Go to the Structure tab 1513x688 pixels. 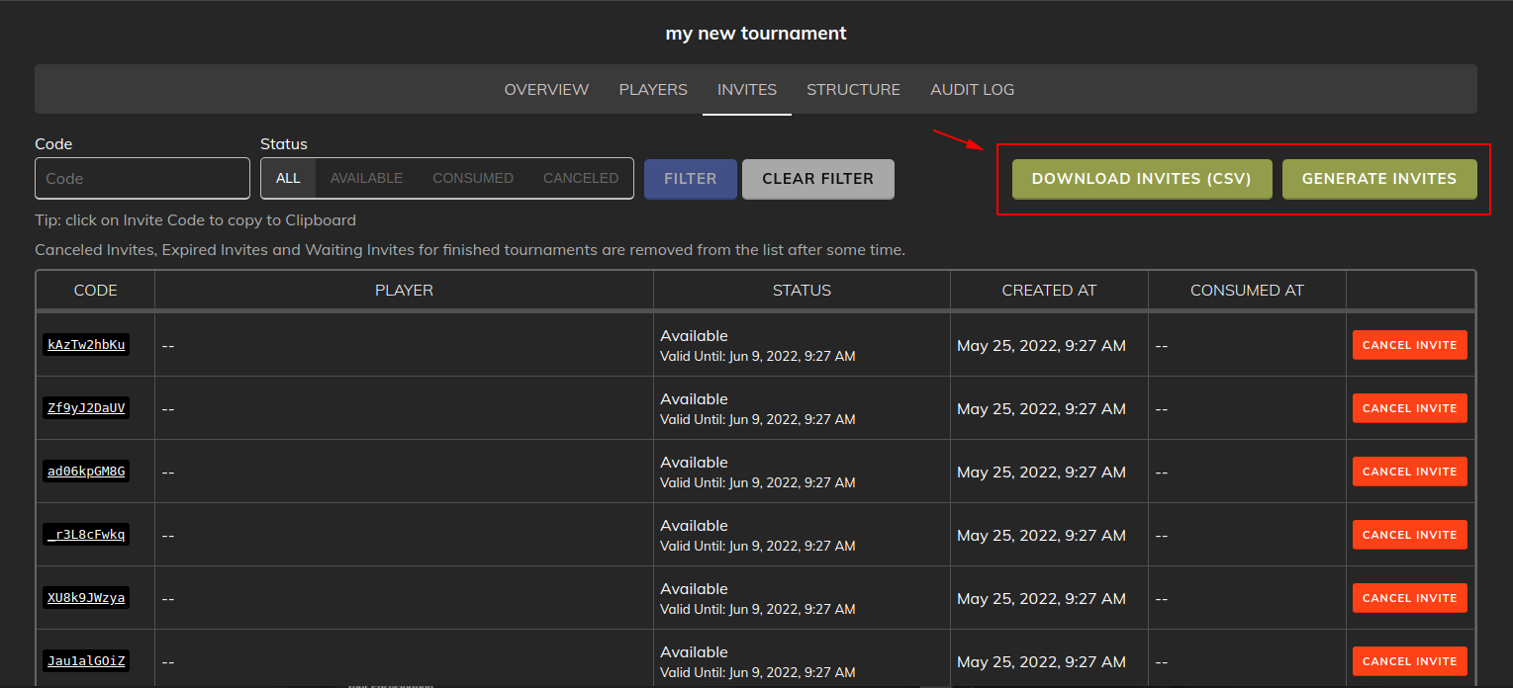[x=853, y=89]
